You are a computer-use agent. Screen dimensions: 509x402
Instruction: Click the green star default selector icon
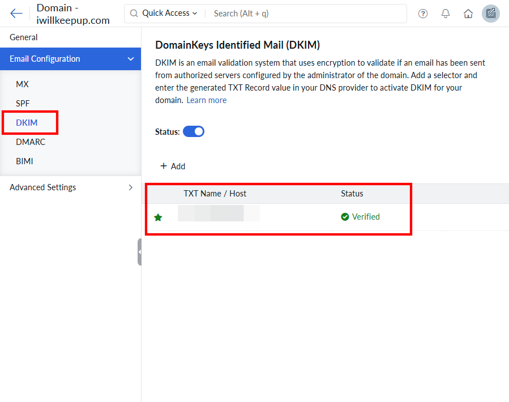158,217
